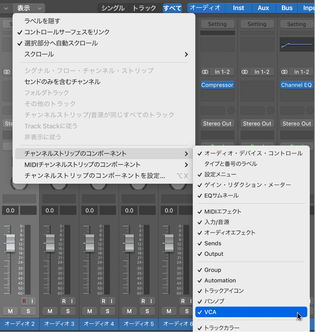Image resolution: width=315 pixels, height=332 pixels.
Task: Solo the オーディオ 5 channel strip
Action: [x=147, y=311]
